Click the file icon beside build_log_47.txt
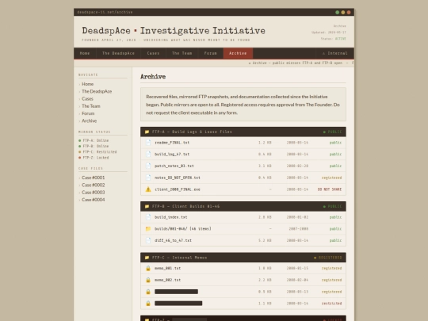This screenshot has height=321, width=428. (x=148, y=155)
